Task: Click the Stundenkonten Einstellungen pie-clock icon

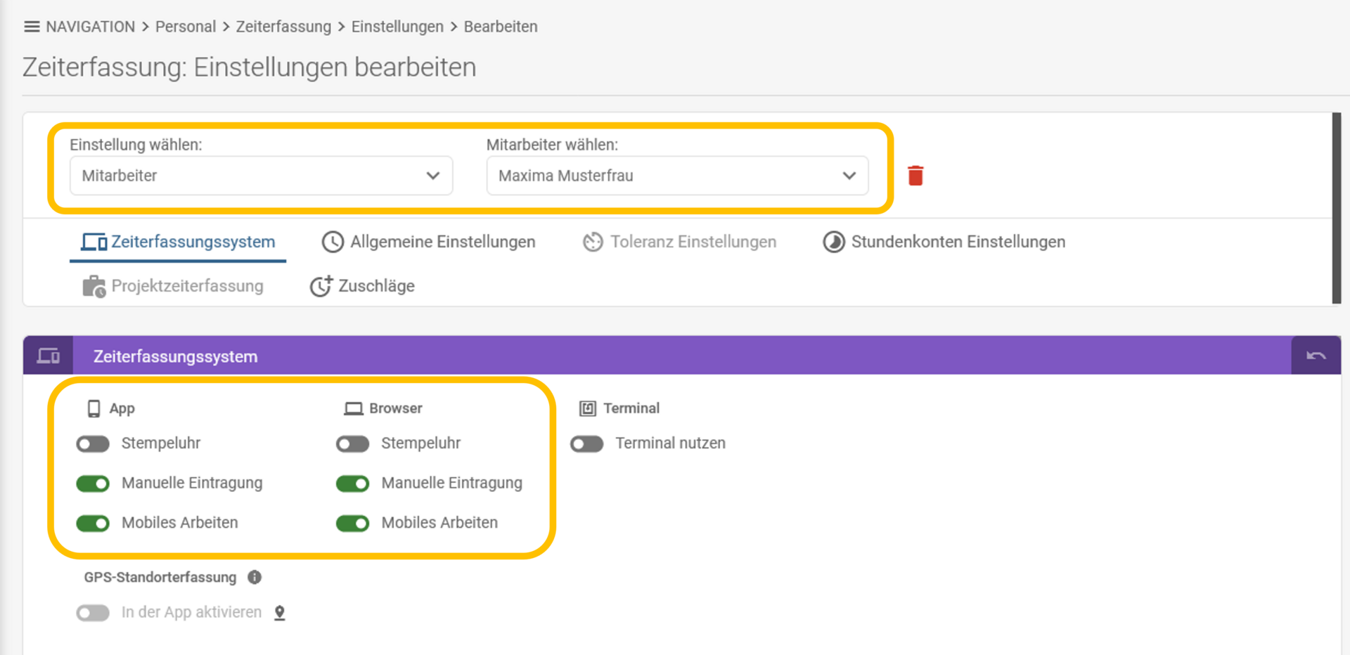Action: tap(834, 242)
